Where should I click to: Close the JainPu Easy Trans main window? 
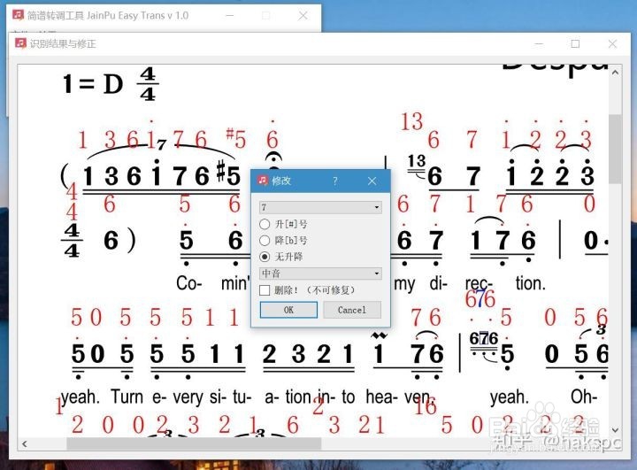click(x=303, y=15)
